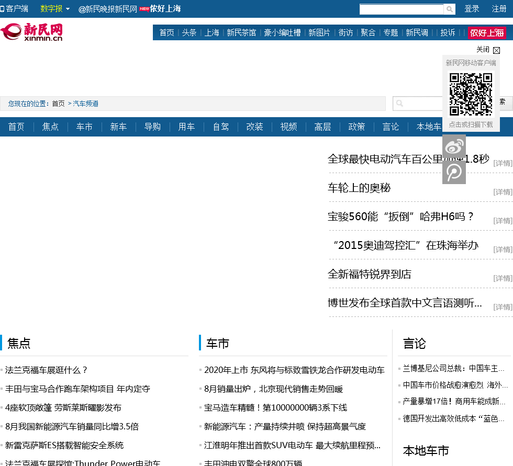This screenshot has width=513, height=466.
Task: Open 上海 in the site navigation
Action: 211,32
